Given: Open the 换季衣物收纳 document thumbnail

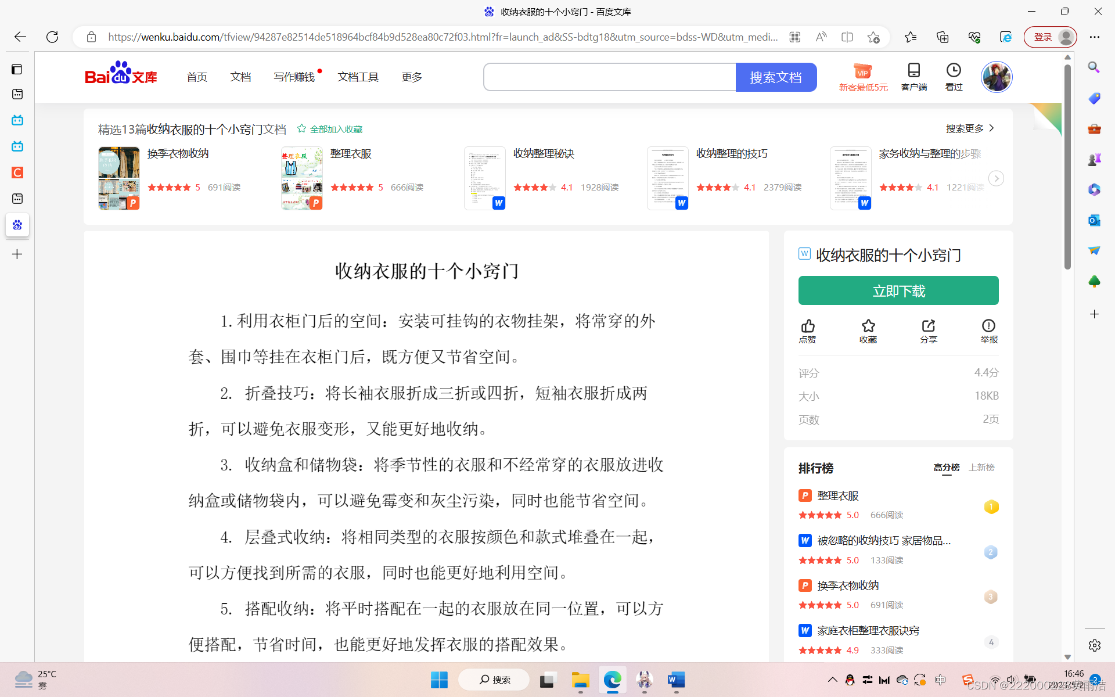Looking at the screenshot, I should 119,178.
